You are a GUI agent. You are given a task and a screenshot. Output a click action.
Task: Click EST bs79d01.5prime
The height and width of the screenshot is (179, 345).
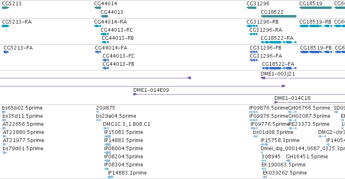click(x=23, y=149)
